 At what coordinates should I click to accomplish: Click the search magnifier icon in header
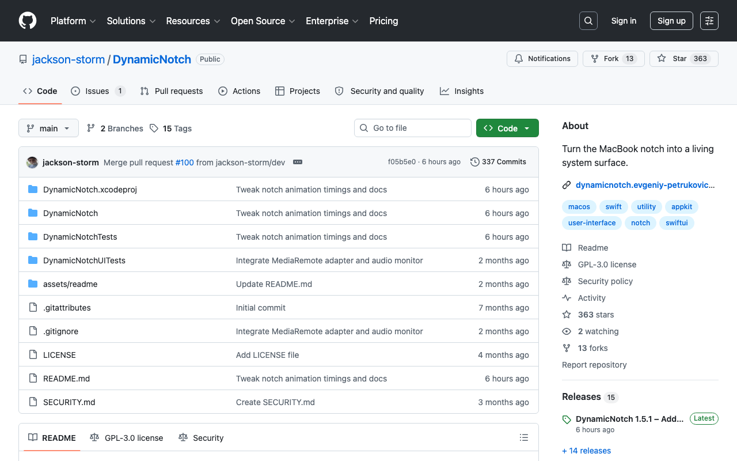coord(588,21)
